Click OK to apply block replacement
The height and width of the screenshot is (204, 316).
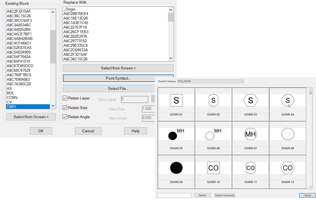(41, 131)
